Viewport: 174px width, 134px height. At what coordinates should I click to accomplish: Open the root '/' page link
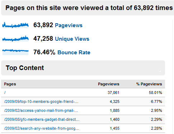pyautogui.click(x=5, y=93)
